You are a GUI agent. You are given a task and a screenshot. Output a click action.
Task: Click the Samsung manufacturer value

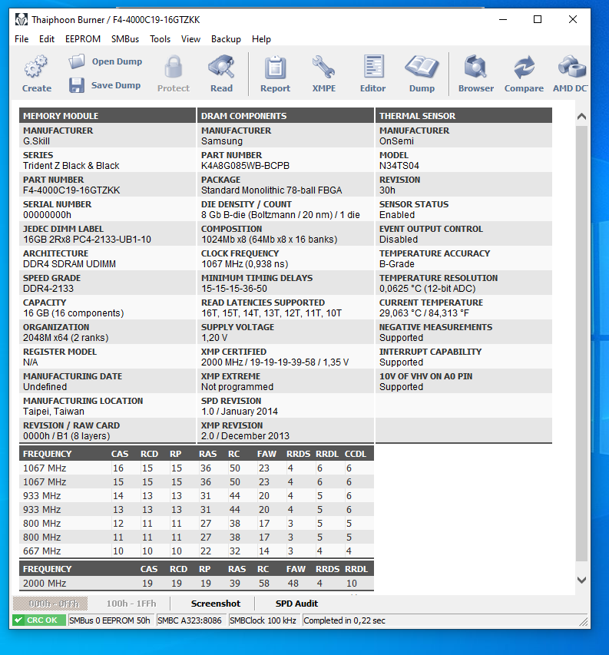pos(222,141)
